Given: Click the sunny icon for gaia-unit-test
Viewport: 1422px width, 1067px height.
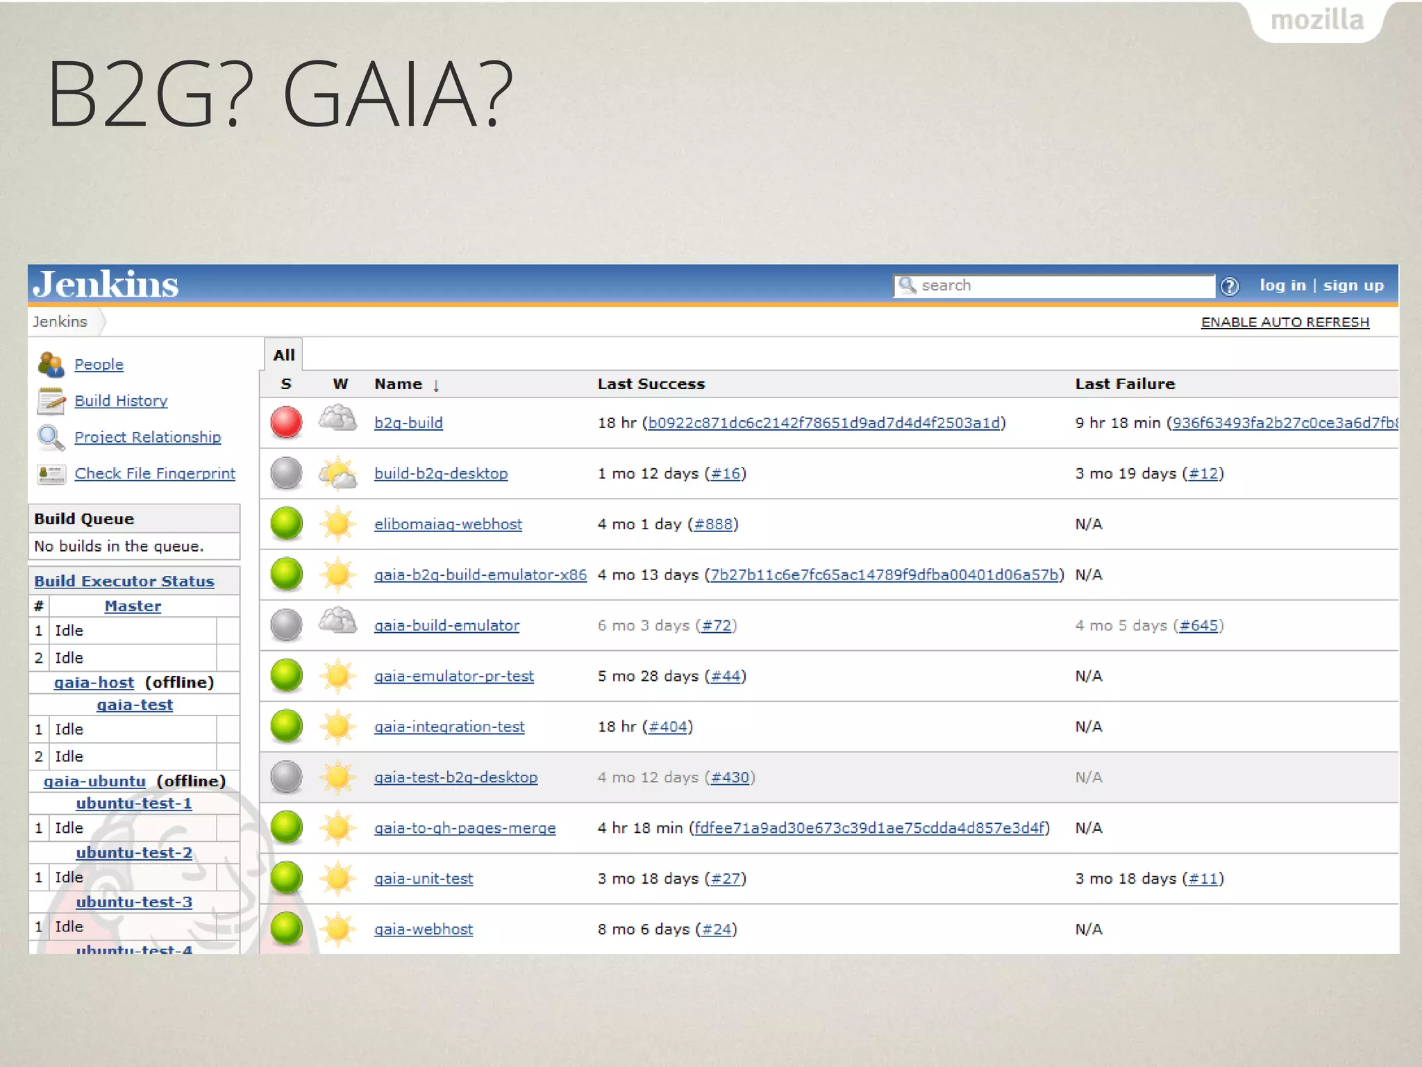Looking at the screenshot, I should [337, 879].
